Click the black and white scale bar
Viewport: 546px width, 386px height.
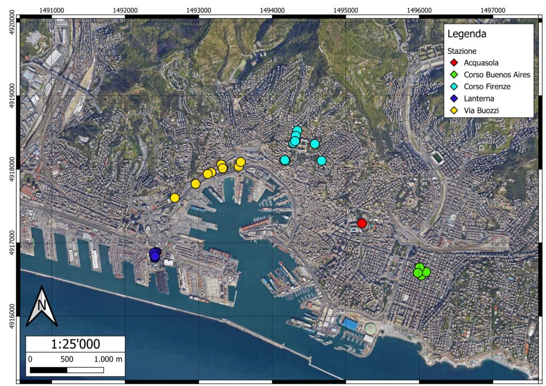(67, 369)
